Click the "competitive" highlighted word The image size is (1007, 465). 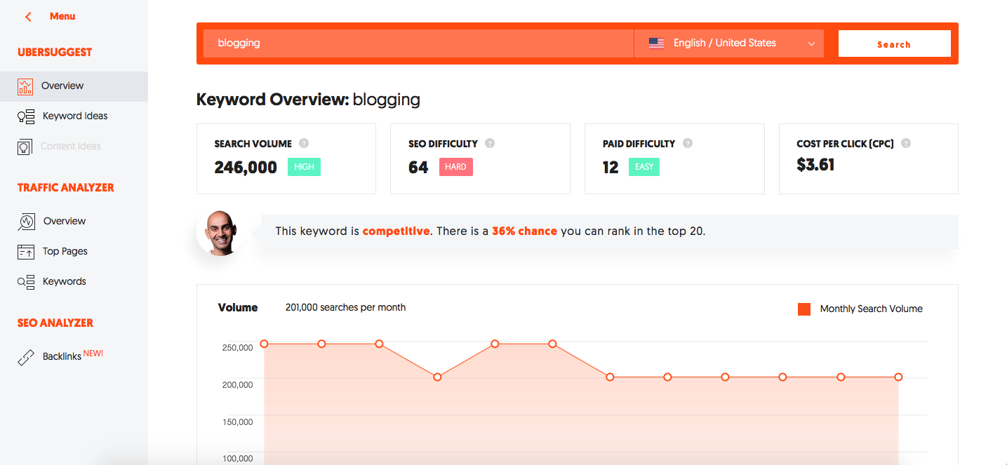[396, 231]
